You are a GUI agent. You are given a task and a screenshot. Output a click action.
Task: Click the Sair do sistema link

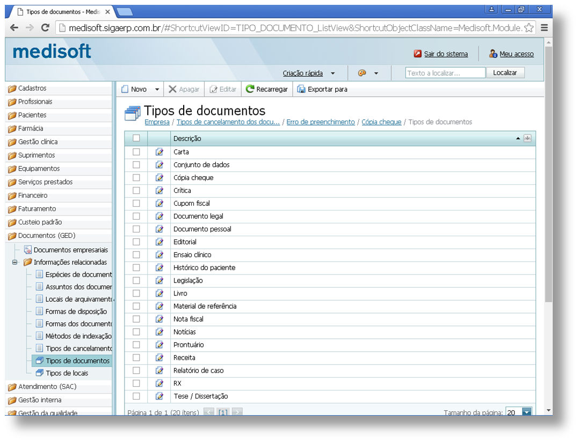[x=446, y=54]
